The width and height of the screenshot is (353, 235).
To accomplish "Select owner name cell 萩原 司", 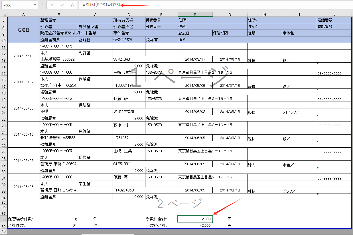I will pos(129,125).
